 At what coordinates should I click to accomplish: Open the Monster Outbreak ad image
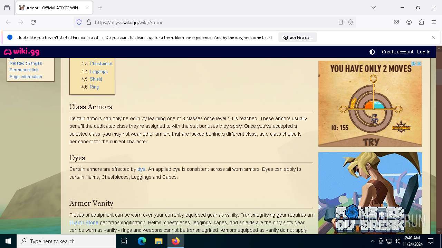pos(370,193)
